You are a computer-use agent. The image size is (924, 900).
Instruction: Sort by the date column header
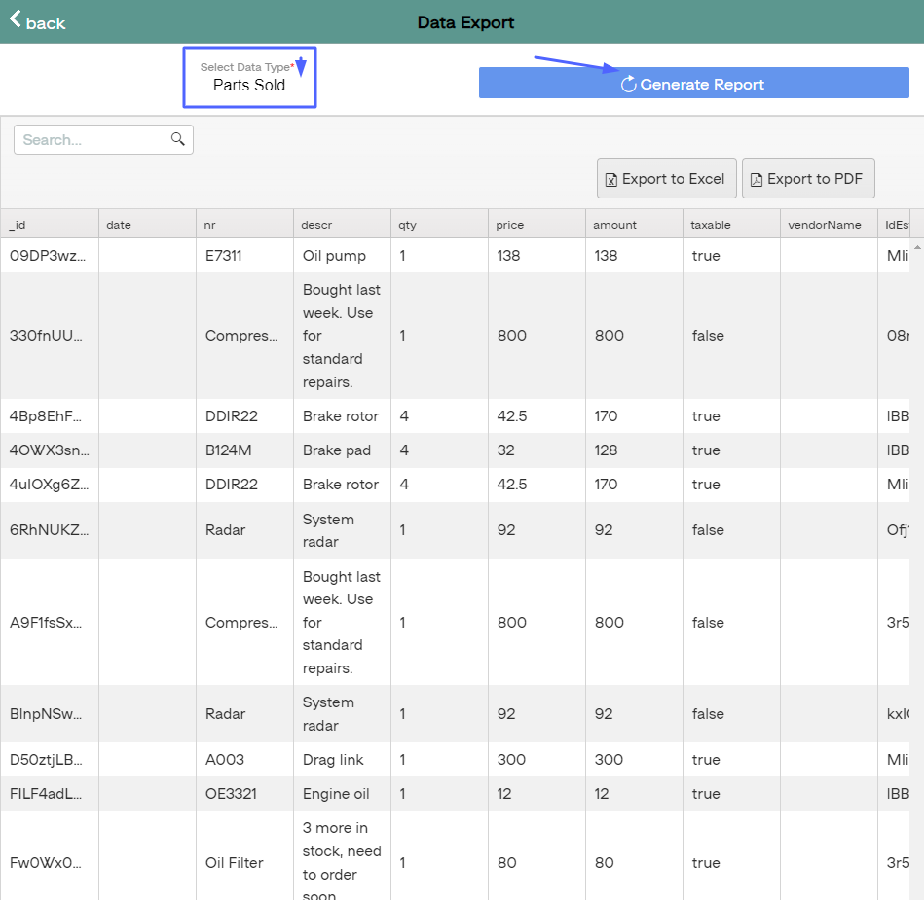[119, 225]
